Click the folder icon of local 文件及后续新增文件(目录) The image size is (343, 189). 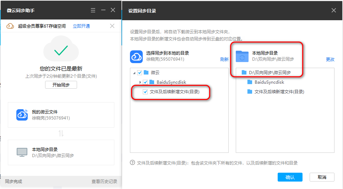pyautogui.click(x=250, y=91)
